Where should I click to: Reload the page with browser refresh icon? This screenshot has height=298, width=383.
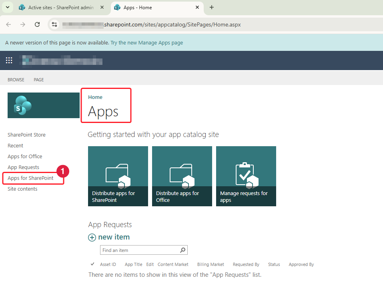tap(37, 24)
